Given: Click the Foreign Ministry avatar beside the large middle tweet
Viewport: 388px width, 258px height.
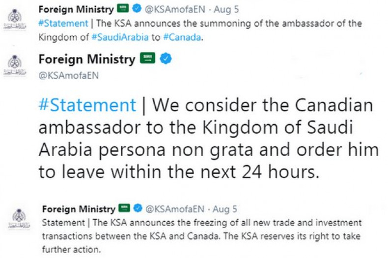Looking at the screenshot, I should click(14, 66).
